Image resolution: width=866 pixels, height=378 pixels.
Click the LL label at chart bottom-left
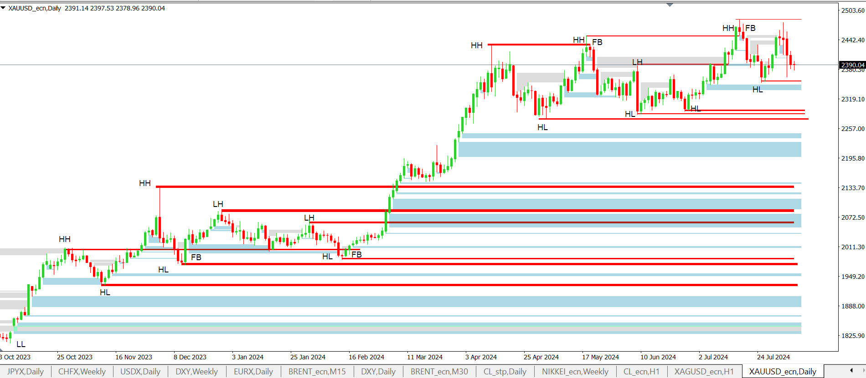(x=21, y=344)
